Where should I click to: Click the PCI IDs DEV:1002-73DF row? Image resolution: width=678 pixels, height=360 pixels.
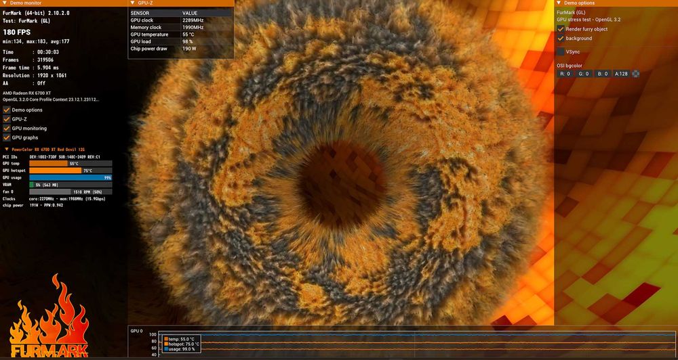click(x=52, y=157)
